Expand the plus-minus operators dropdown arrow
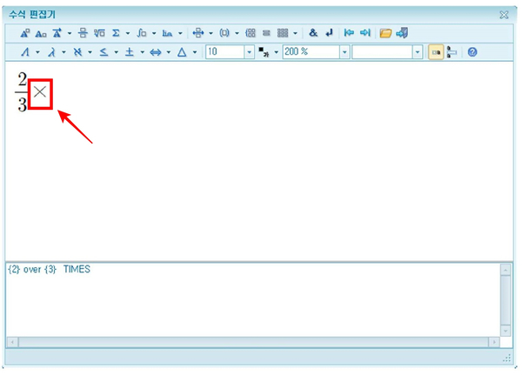This screenshot has height=376, width=522. coord(143,52)
